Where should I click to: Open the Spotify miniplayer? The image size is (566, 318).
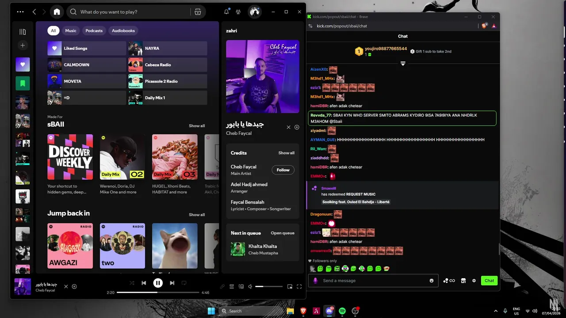click(x=290, y=287)
